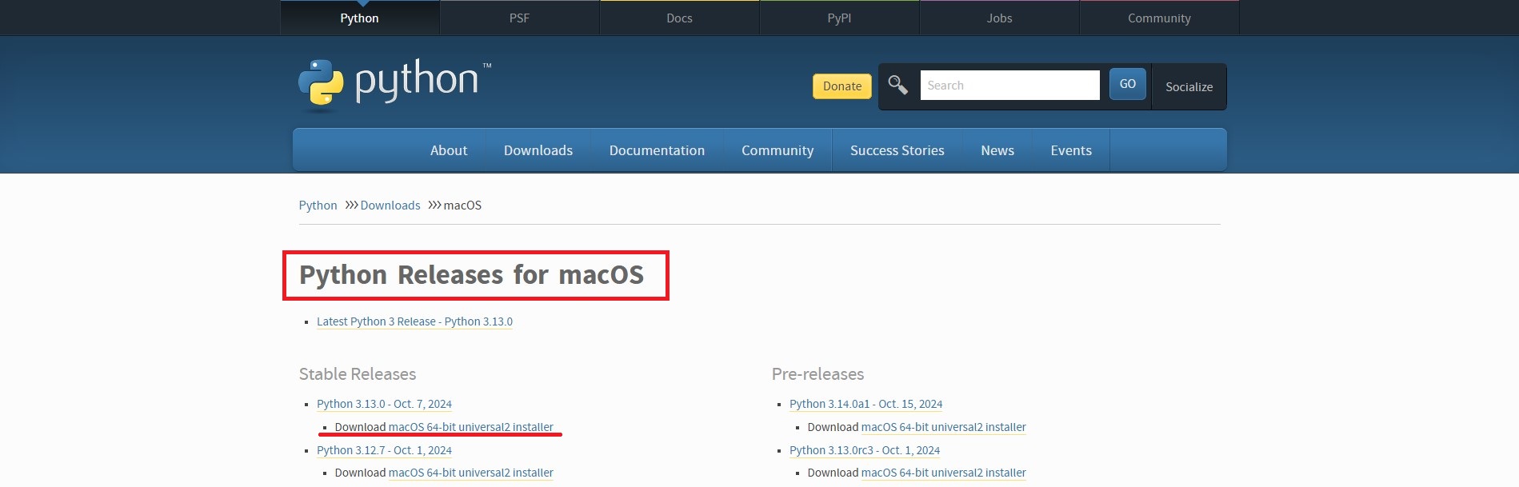Open the Success Stories navigation menu

point(897,150)
